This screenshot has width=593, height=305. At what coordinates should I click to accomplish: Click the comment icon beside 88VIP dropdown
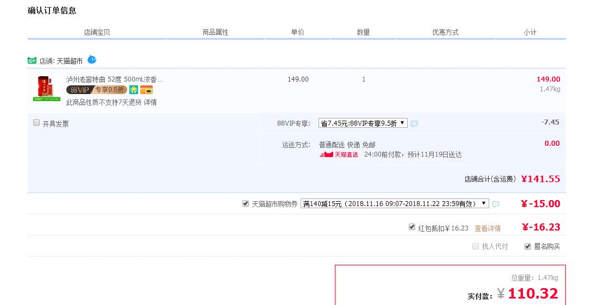click(x=414, y=123)
